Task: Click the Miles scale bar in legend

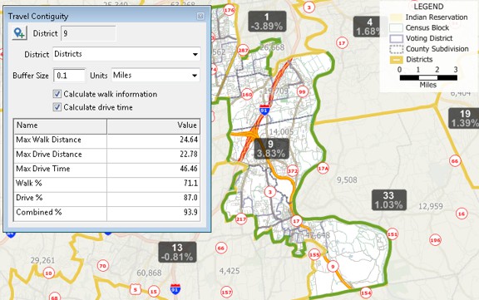Action: (x=428, y=78)
